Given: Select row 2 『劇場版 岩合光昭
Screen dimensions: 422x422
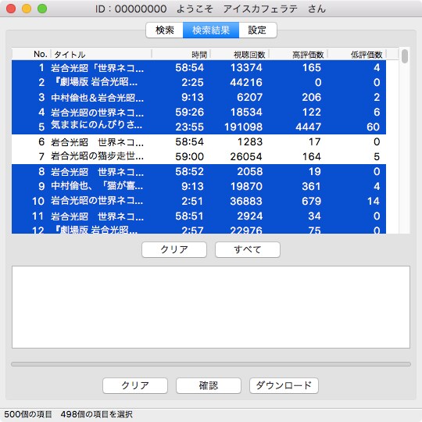Looking at the screenshot, I should click(198, 82).
